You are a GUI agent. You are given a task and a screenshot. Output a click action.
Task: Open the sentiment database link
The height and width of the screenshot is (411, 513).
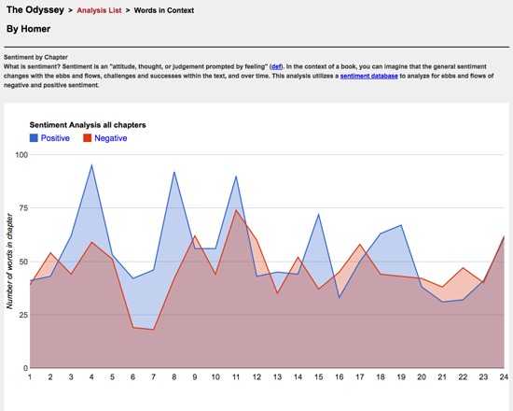tap(369, 76)
